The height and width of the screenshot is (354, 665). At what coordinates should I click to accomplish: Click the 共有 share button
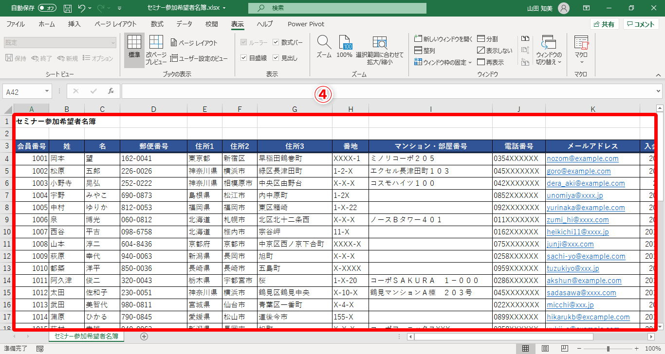[604, 24]
